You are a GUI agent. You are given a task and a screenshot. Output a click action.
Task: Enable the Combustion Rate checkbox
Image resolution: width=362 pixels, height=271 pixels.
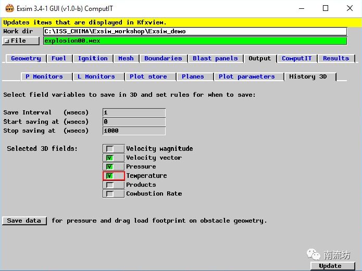click(114, 193)
